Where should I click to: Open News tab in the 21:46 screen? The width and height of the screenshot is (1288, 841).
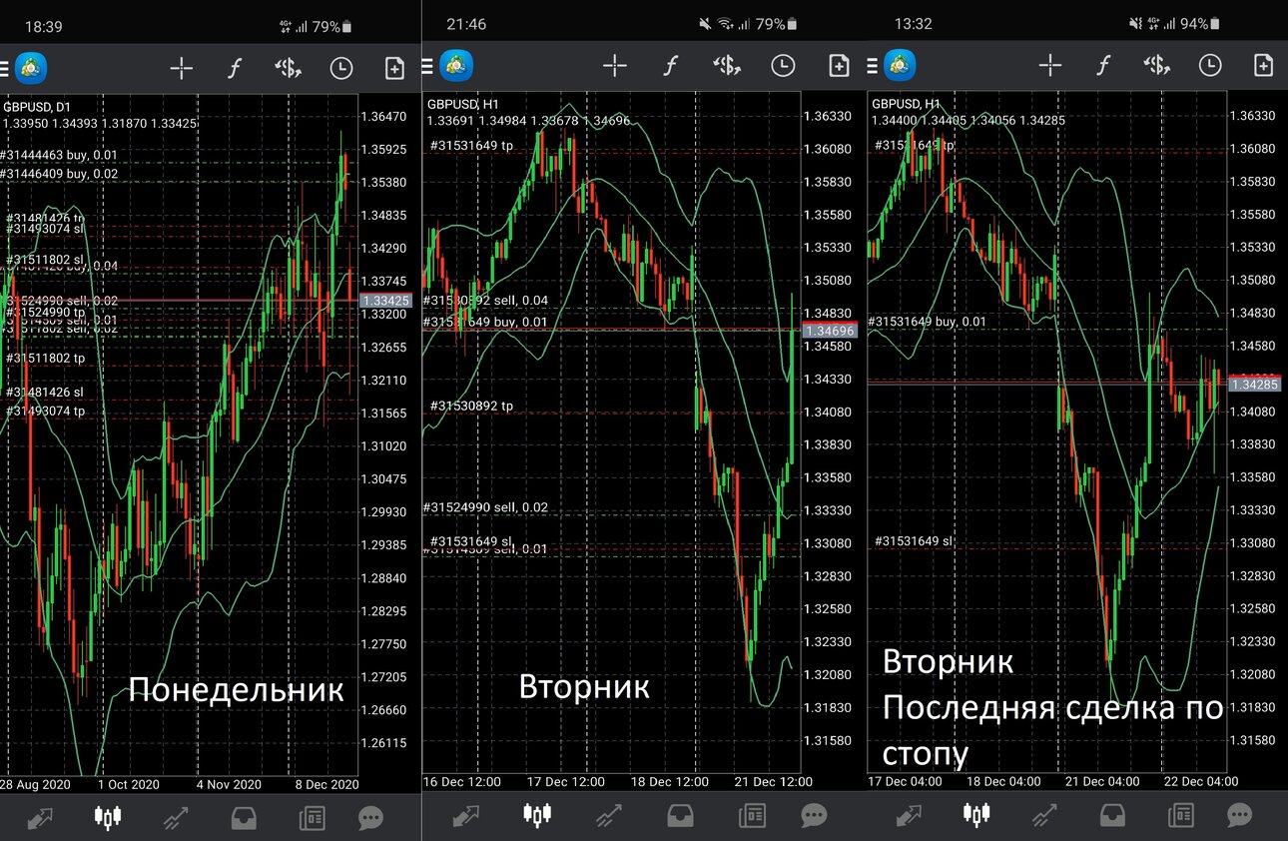(x=753, y=817)
